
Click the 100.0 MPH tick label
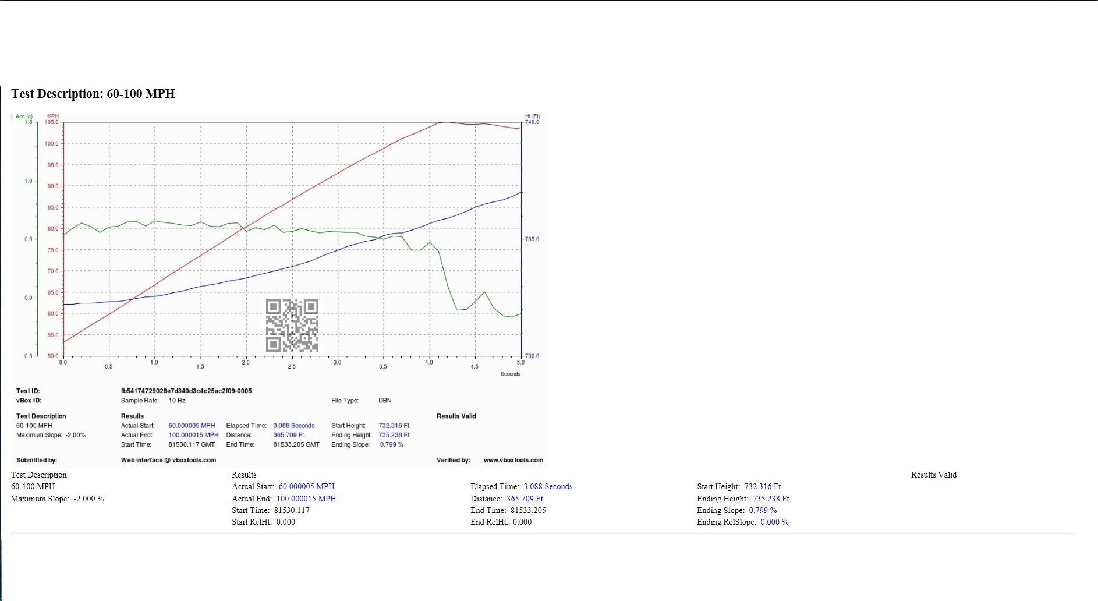pos(52,144)
